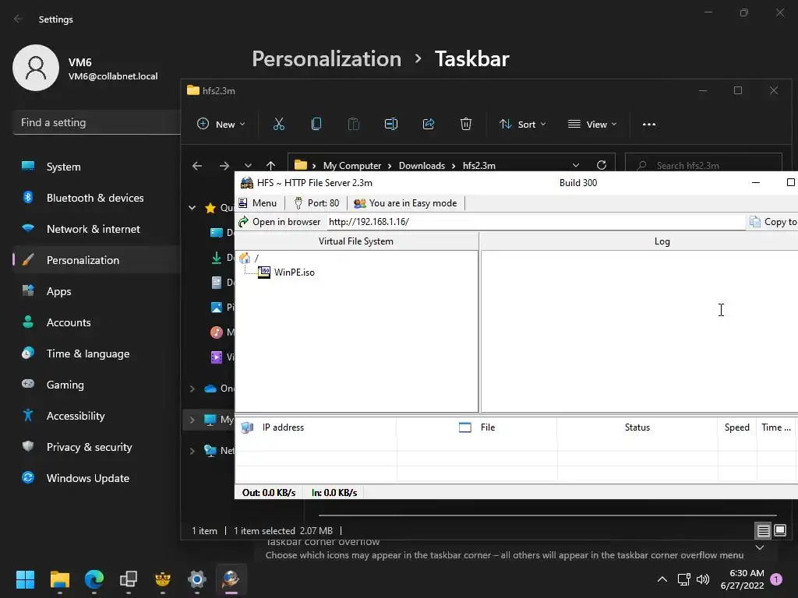Click the File column header in HFS
Viewport: 798px width, 598px height.
[x=477, y=427]
